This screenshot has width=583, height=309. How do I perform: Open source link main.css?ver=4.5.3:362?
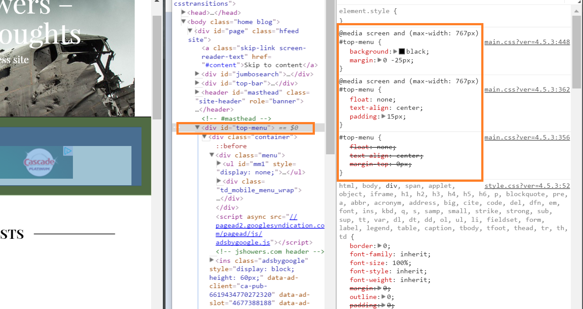point(527,90)
